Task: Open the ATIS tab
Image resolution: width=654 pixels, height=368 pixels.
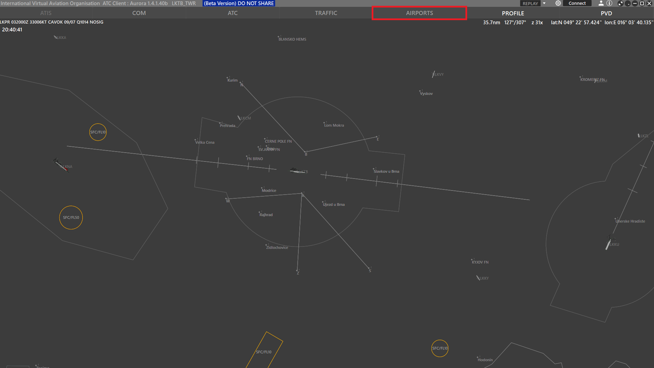Action: tap(46, 13)
